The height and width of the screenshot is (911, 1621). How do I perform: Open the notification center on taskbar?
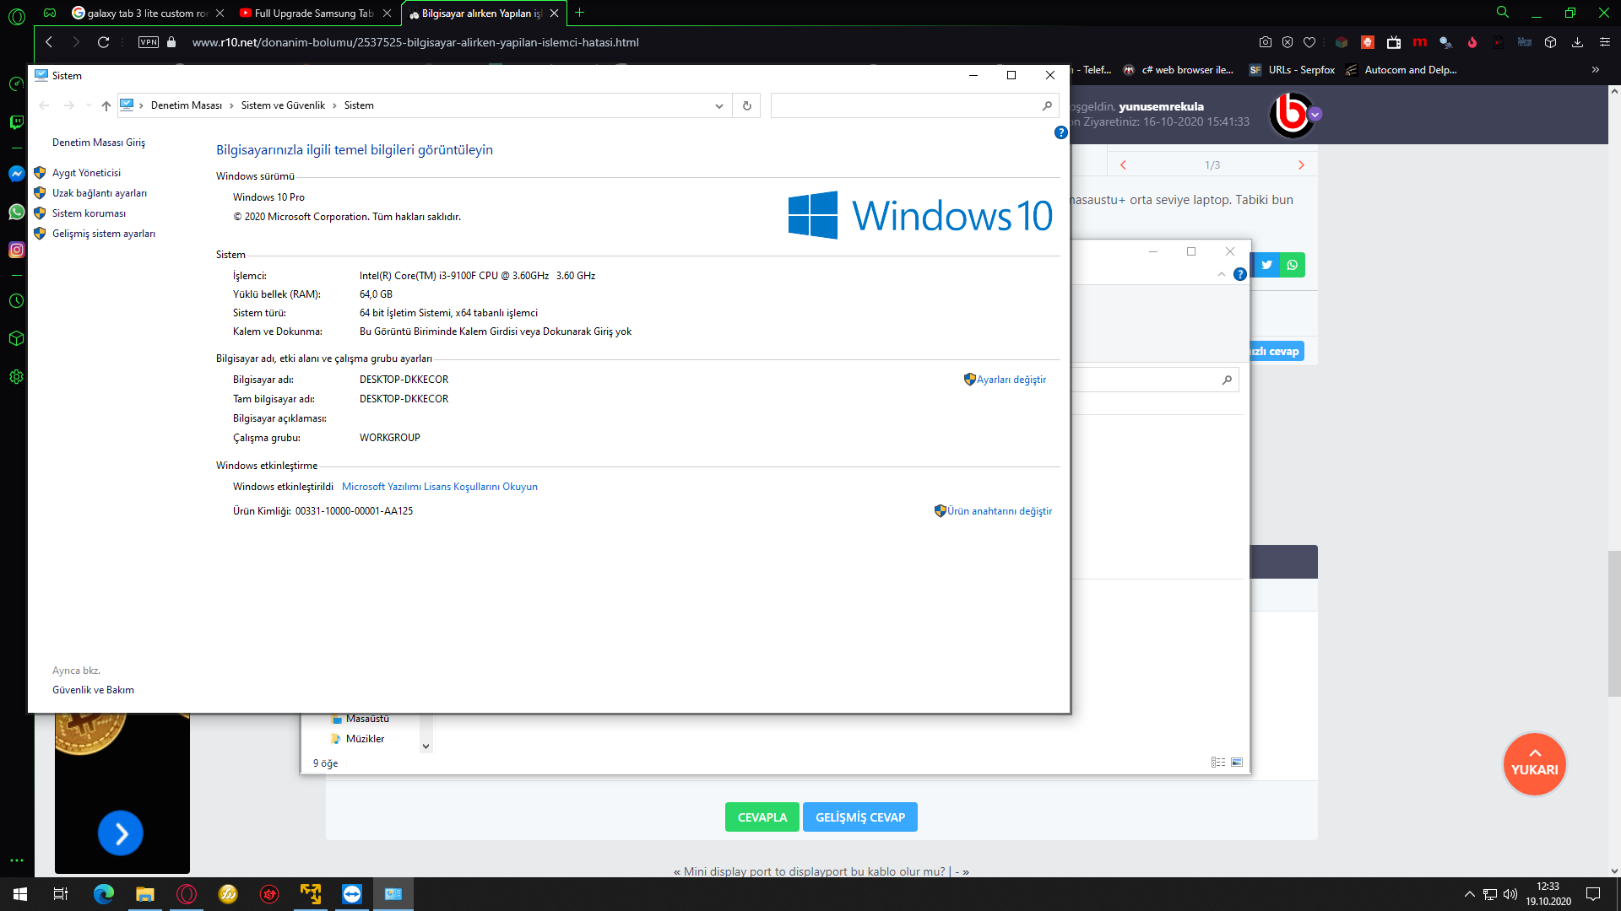pyautogui.click(x=1593, y=894)
